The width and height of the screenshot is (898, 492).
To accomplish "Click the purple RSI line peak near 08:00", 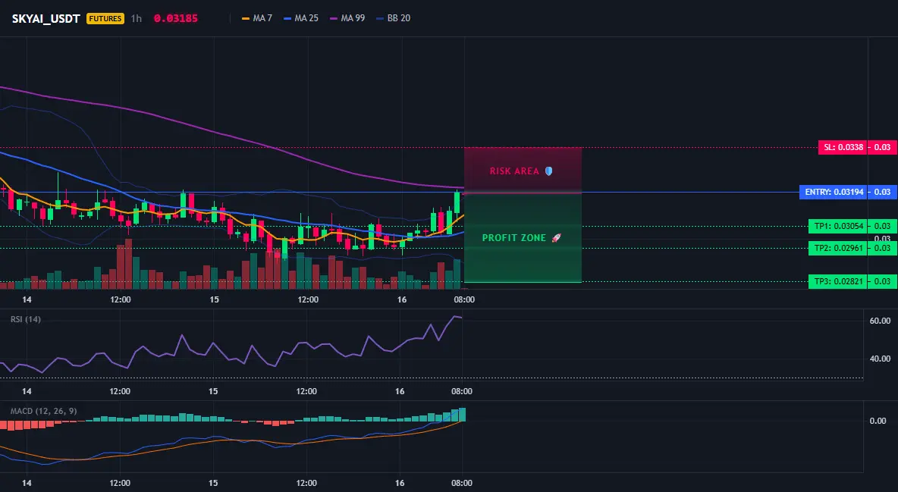I will pos(457,316).
